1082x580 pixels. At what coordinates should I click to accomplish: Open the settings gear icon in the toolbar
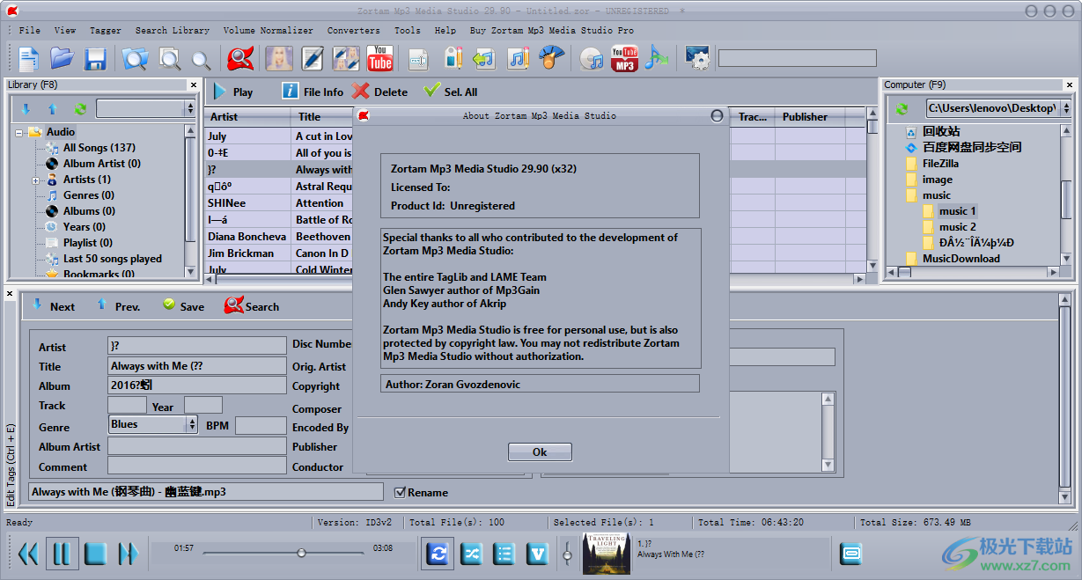[x=697, y=58]
